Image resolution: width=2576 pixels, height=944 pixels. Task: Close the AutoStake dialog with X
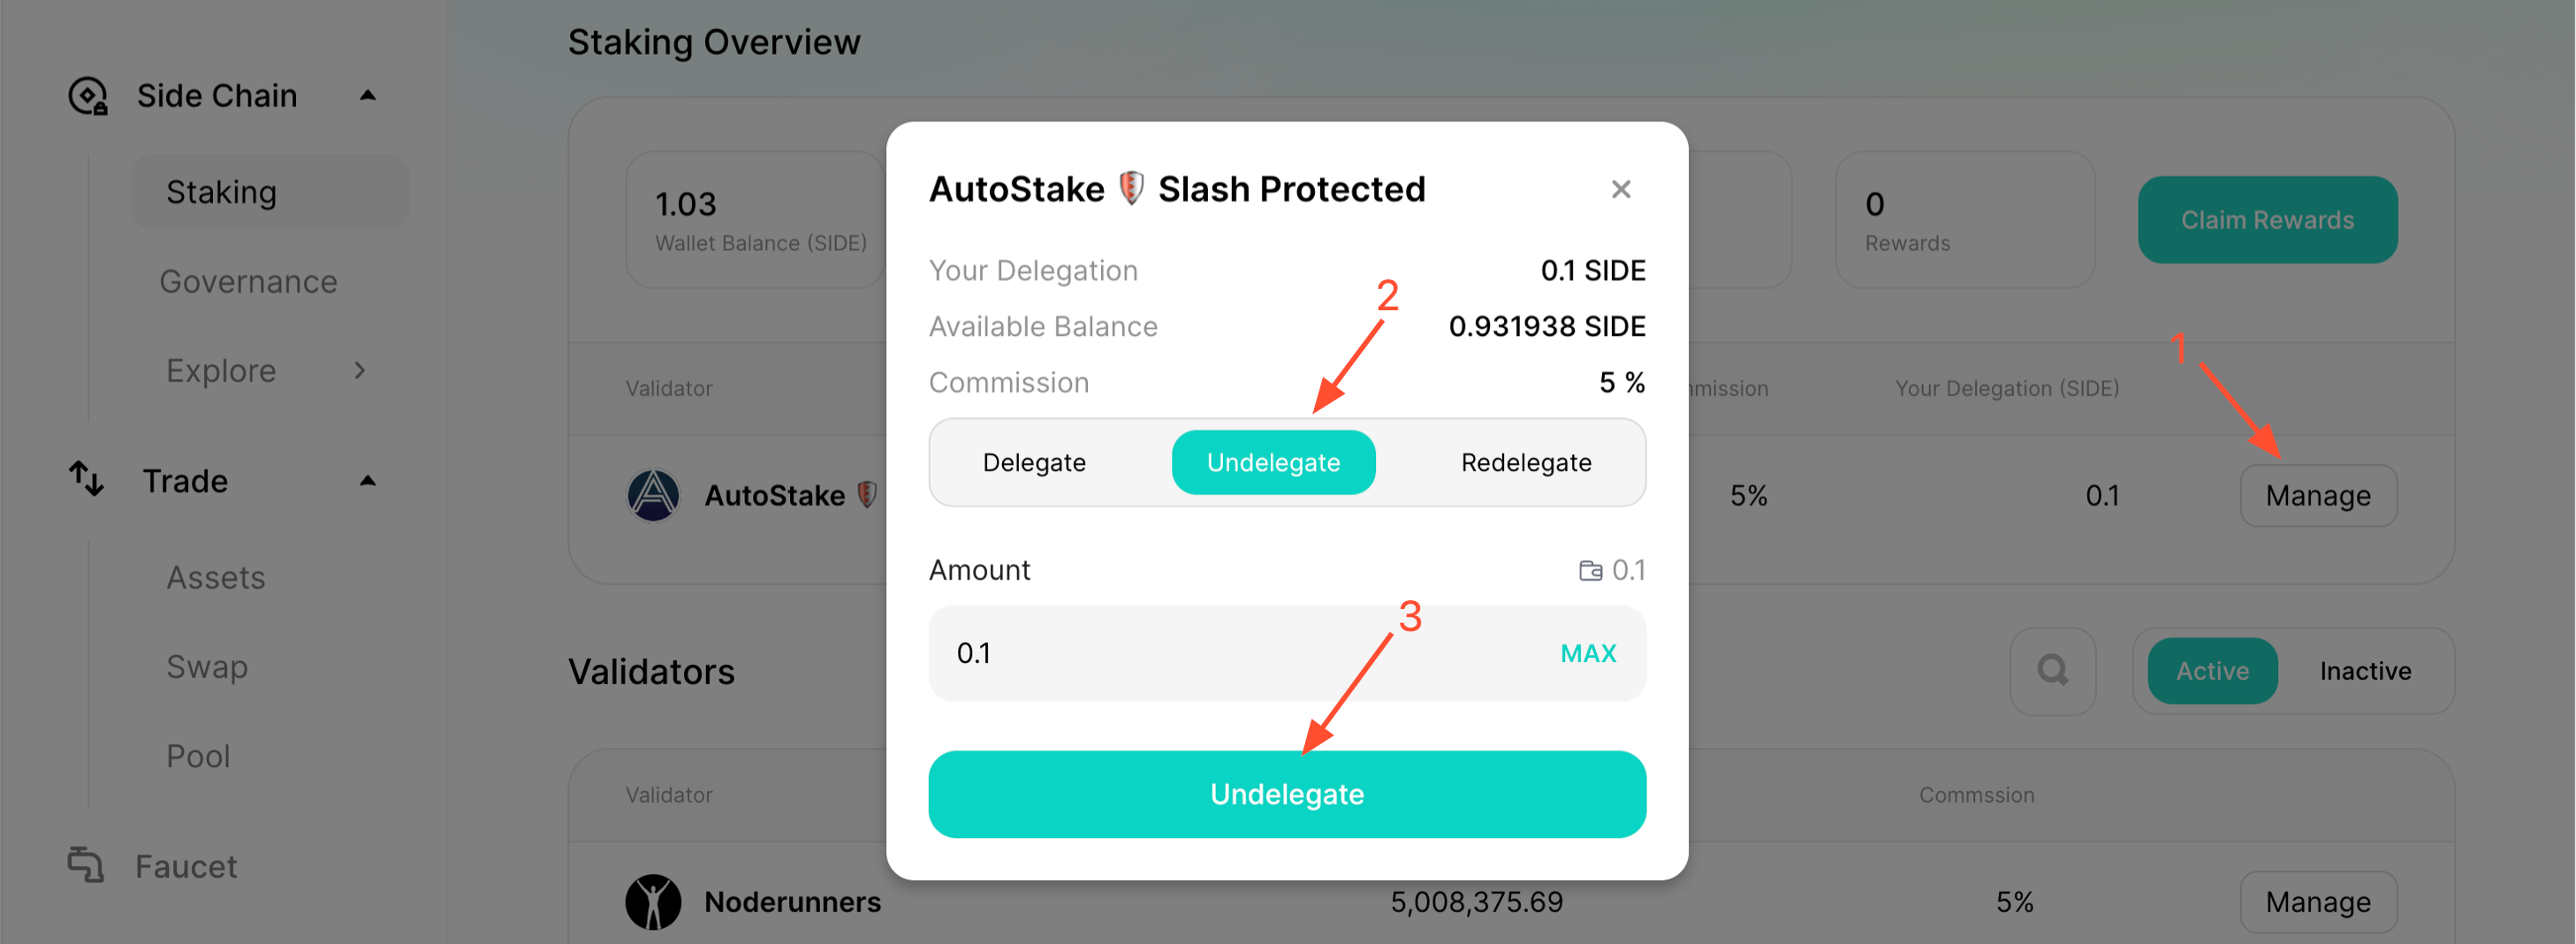pos(1621,189)
